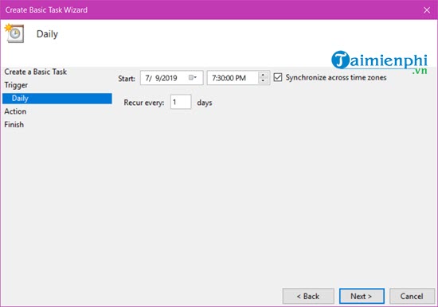The image size is (438, 307).
Task: Click the Back button
Action: (x=308, y=296)
